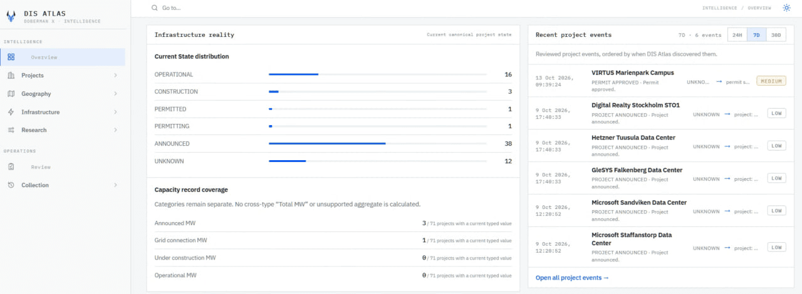Image resolution: width=802 pixels, height=294 pixels.
Task: Expand the Projects submenu chevron
Action: pos(116,75)
